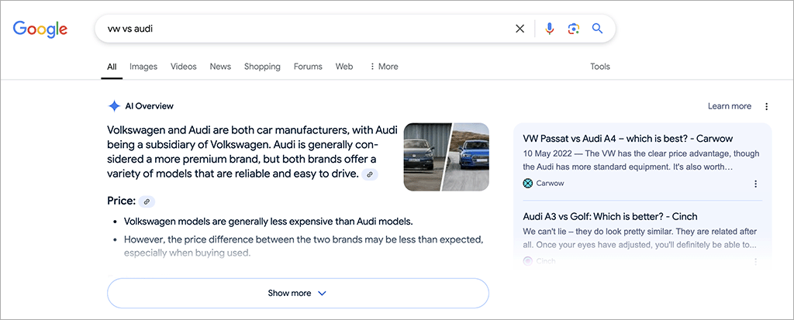Open Audi A3 vs Golf Cinch result
Viewport: 794px width, 320px height.
coord(609,217)
